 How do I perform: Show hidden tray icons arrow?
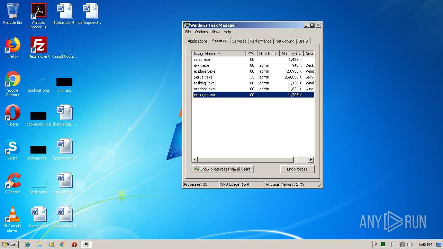point(376,245)
